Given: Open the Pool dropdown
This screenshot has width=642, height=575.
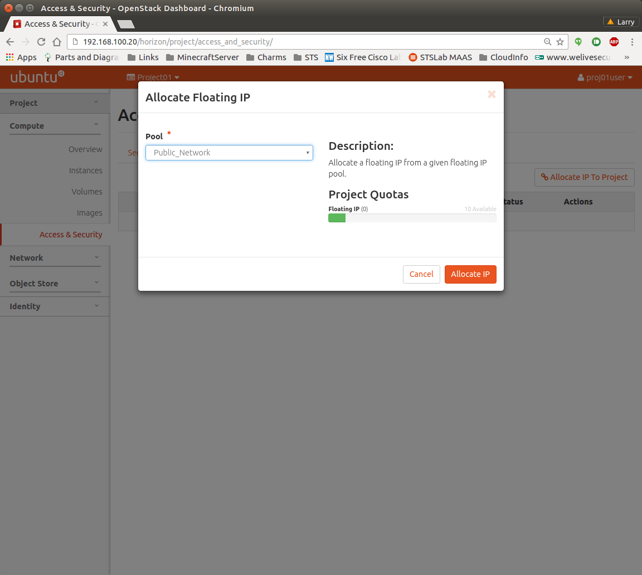Looking at the screenshot, I should (229, 153).
